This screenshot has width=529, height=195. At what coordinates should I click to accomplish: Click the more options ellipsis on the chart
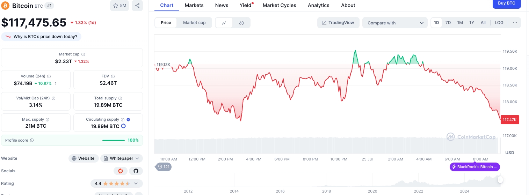(x=515, y=23)
